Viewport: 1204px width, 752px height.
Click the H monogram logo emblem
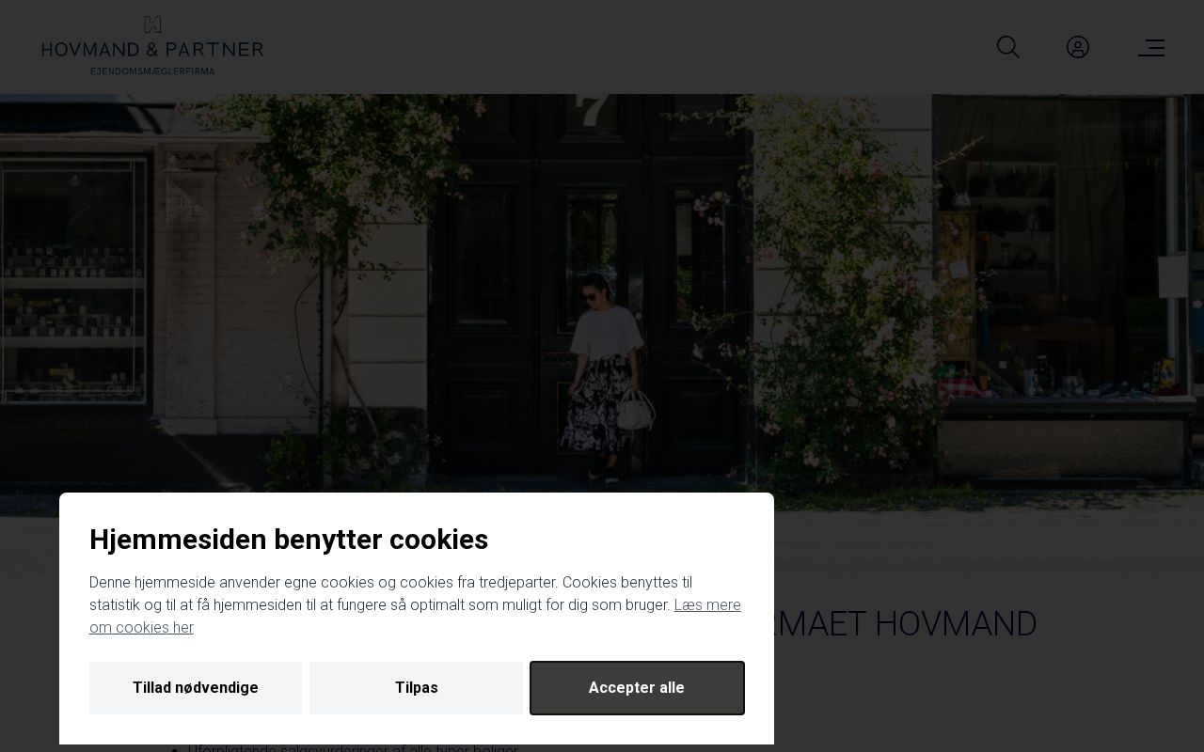click(152, 24)
